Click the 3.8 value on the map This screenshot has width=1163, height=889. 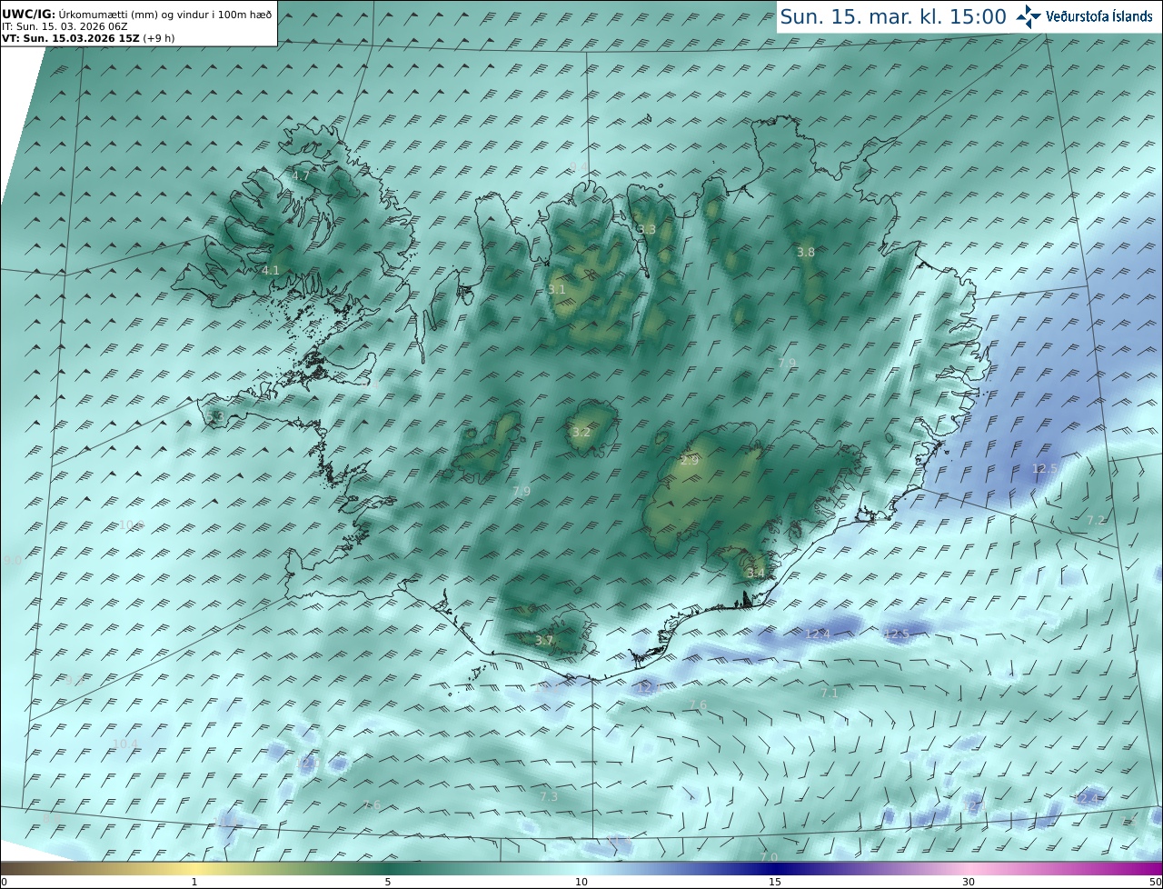click(x=806, y=252)
